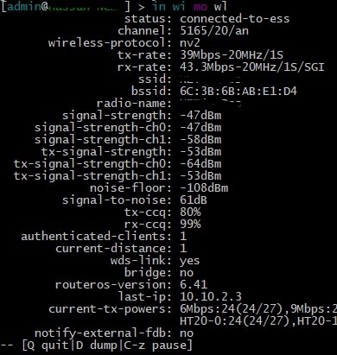Select the bssid MAC address 6C:3B:6B:AB:E1:D4
This screenshot has width=337, height=355.
pos(238,92)
